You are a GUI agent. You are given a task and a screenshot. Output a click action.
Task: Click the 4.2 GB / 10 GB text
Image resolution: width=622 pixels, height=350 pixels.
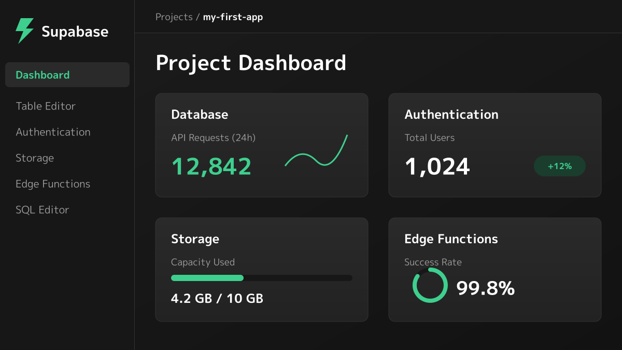coord(217,299)
